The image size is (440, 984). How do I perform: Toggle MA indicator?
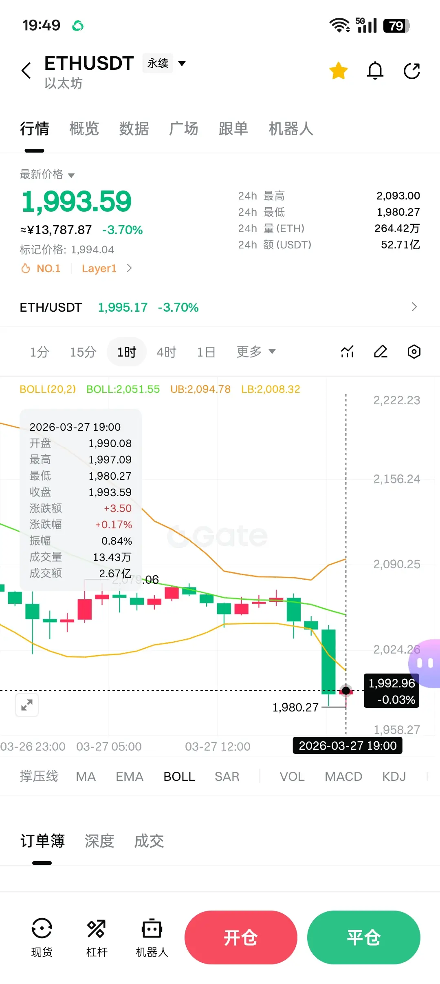[x=86, y=776]
